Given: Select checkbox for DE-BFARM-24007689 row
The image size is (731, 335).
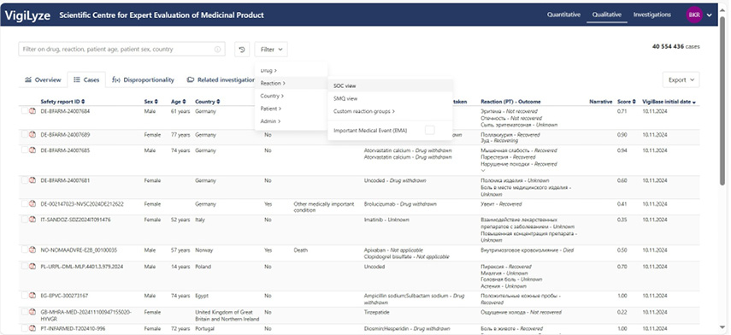Looking at the screenshot, I should click(x=25, y=134).
